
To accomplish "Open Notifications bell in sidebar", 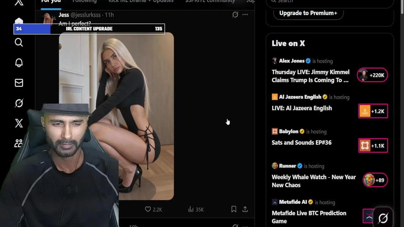I will 19,63.
